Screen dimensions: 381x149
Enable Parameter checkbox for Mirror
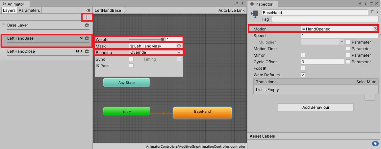click(x=348, y=55)
